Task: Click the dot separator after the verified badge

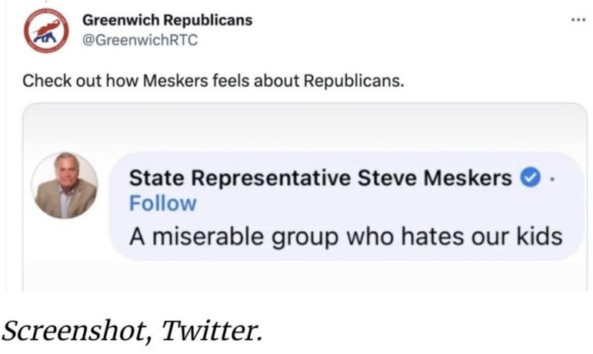Action: point(552,180)
